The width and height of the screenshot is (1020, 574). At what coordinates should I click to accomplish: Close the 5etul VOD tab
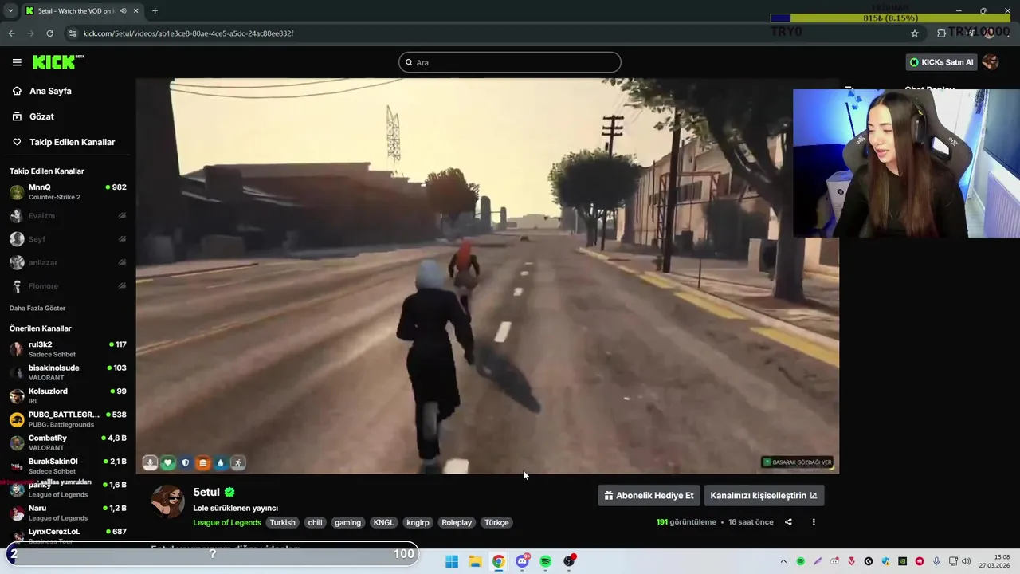coord(135,10)
